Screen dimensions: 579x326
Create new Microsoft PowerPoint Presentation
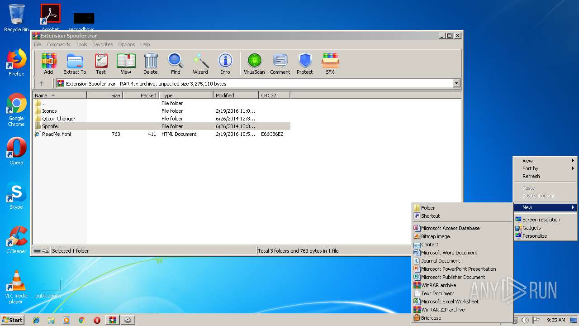(462, 269)
